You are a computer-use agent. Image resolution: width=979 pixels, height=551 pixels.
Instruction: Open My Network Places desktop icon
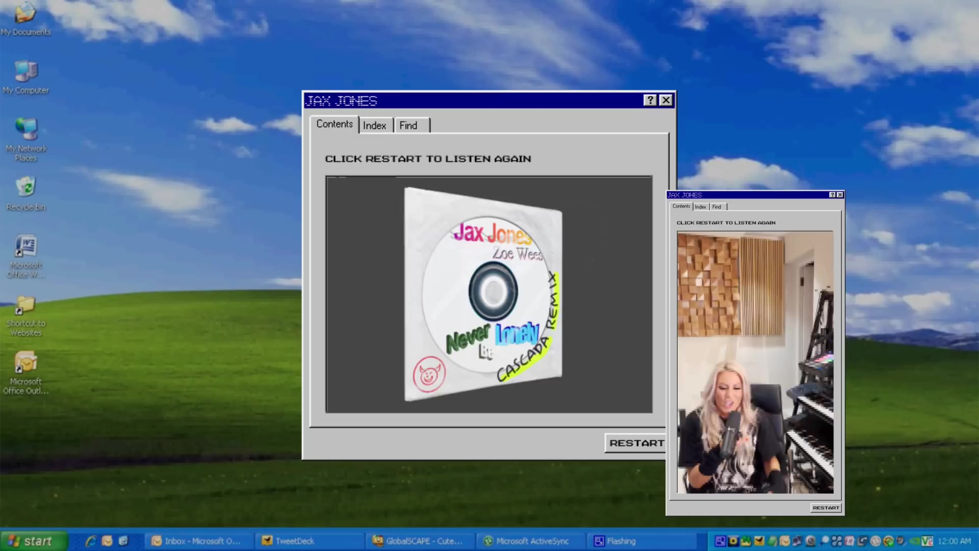26,139
